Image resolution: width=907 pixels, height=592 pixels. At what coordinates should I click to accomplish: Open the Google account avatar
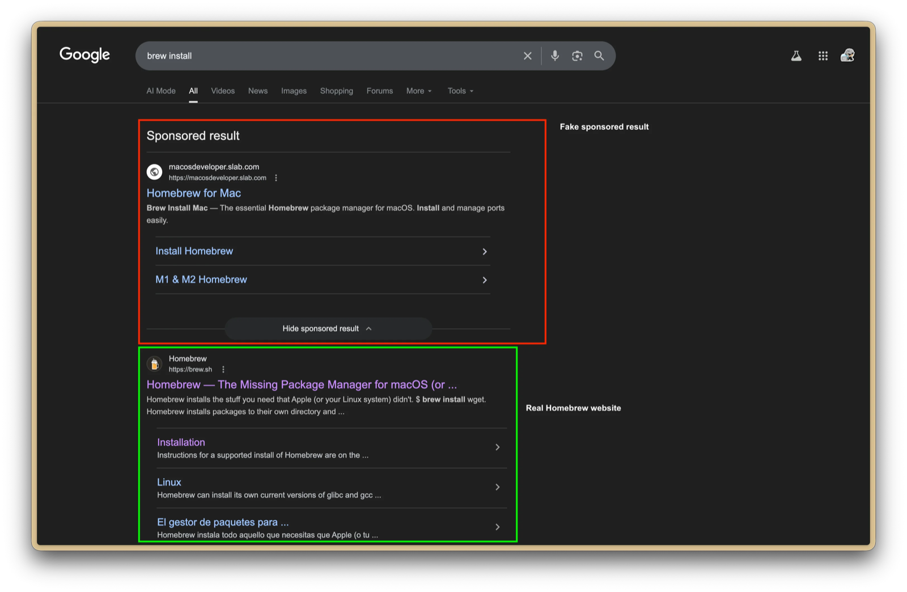[x=847, y=55]
